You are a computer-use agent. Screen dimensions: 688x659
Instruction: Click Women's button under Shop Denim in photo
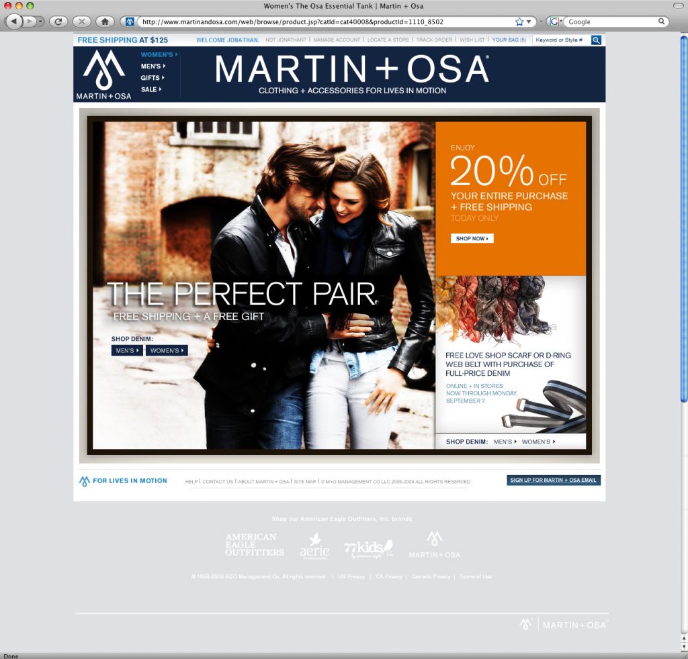click(167, 350)
